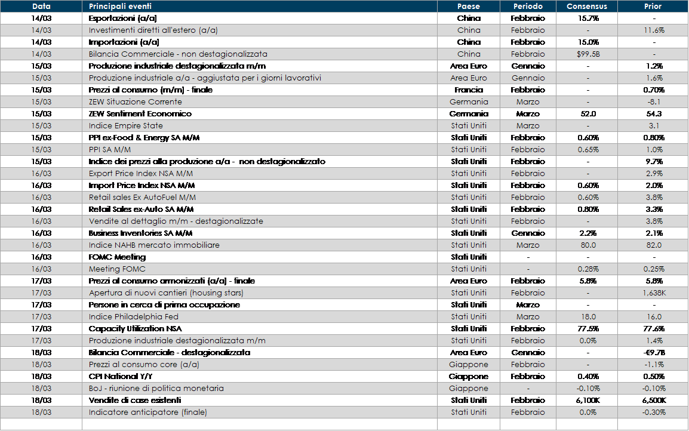This screenshot has width=689, height=431.
Task: Select Retail sales Ex AutoFuel M/M event
Action: tap(142, 197)
